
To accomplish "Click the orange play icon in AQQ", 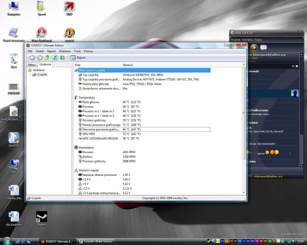I will [x=254, y=47].
